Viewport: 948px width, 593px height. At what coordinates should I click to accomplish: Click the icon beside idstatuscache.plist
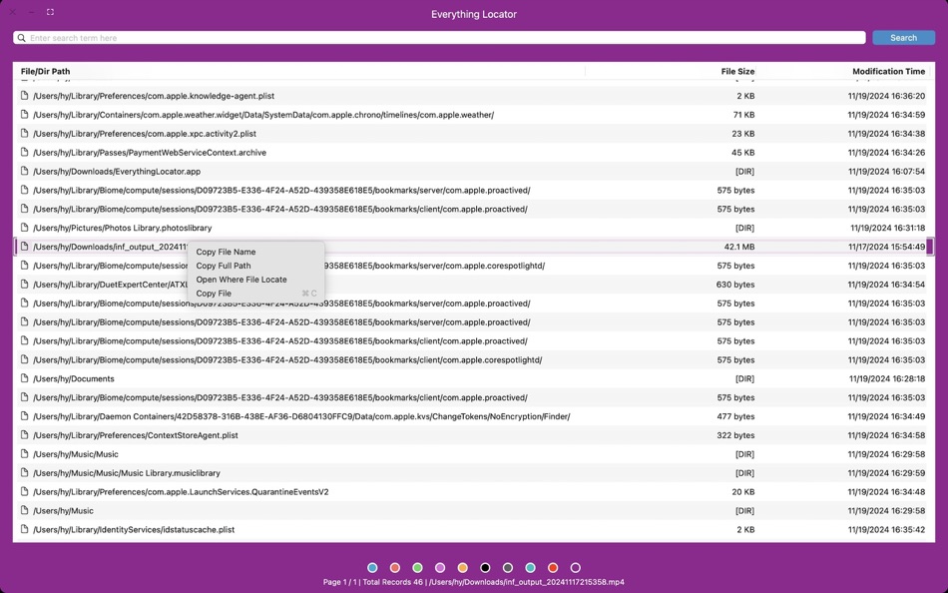pyautogui.click(x=24, y=529)
